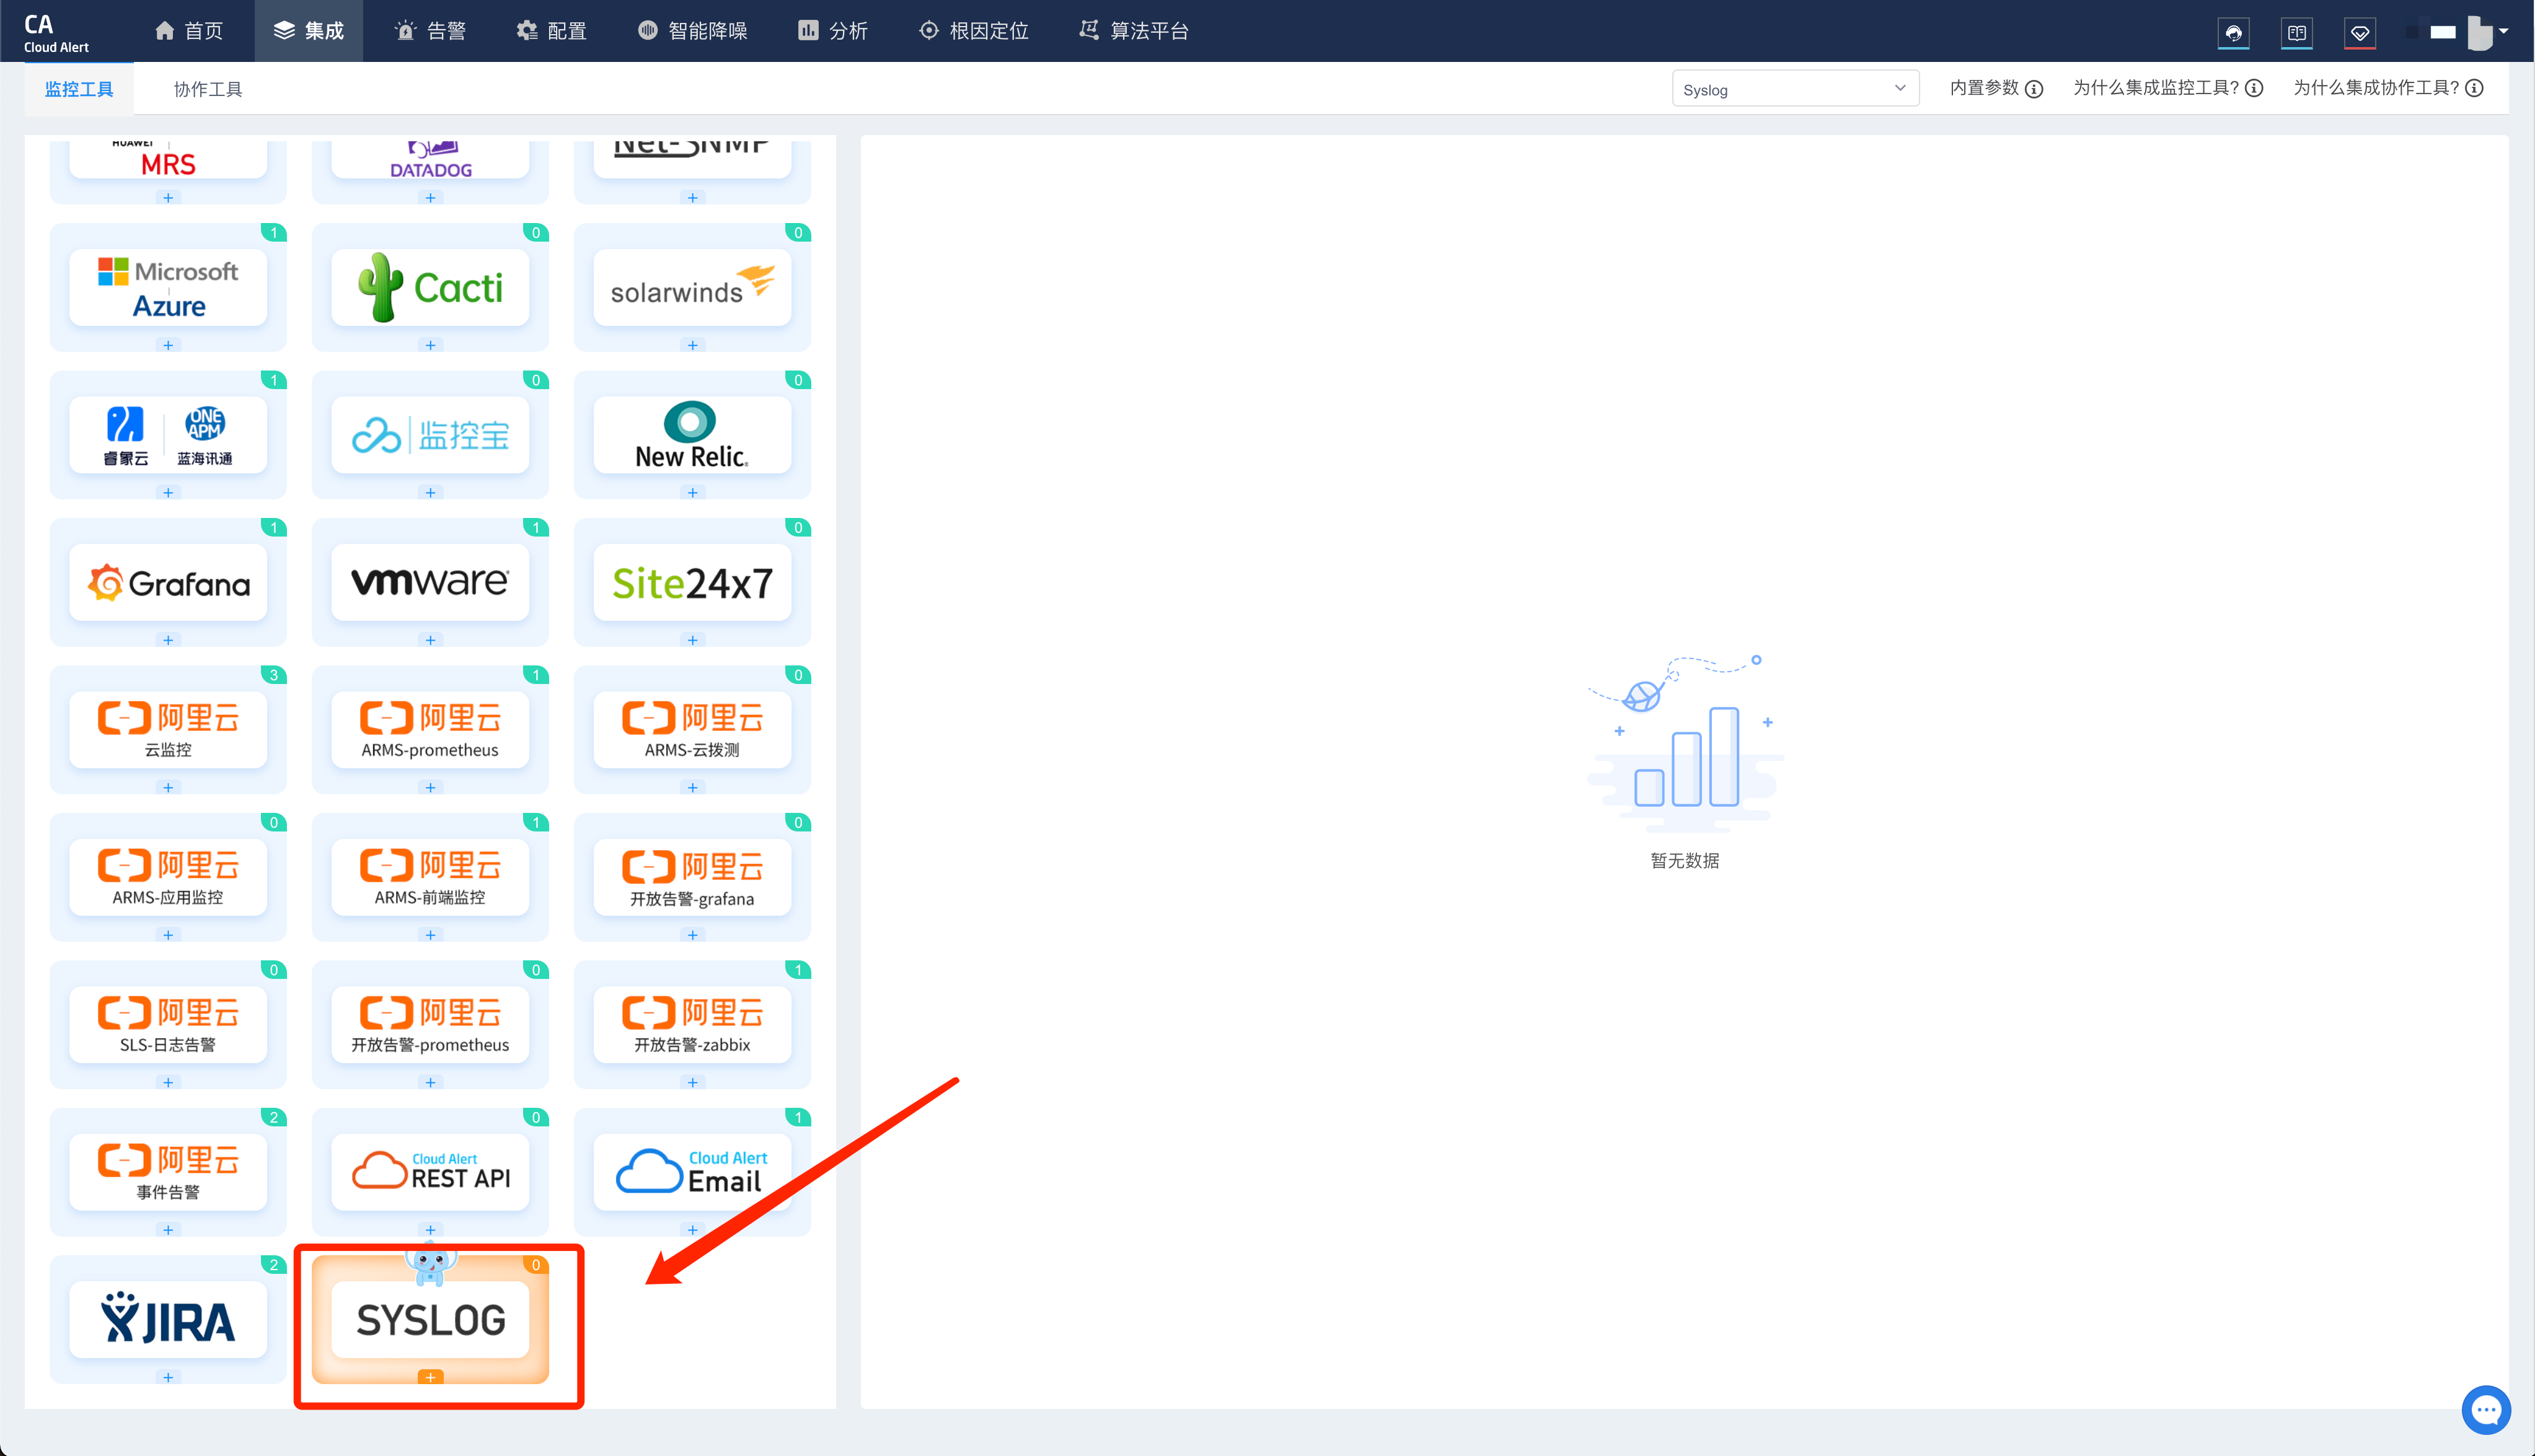Select the Grafana integration card

(x=168, y=583)
